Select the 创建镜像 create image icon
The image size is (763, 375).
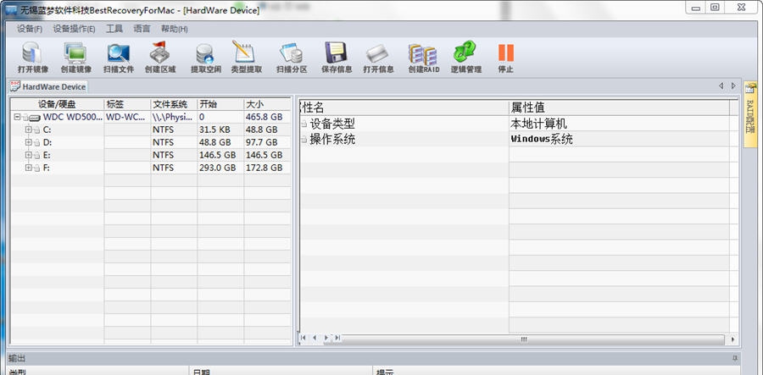pyautogui.click(x=75, y=58)
